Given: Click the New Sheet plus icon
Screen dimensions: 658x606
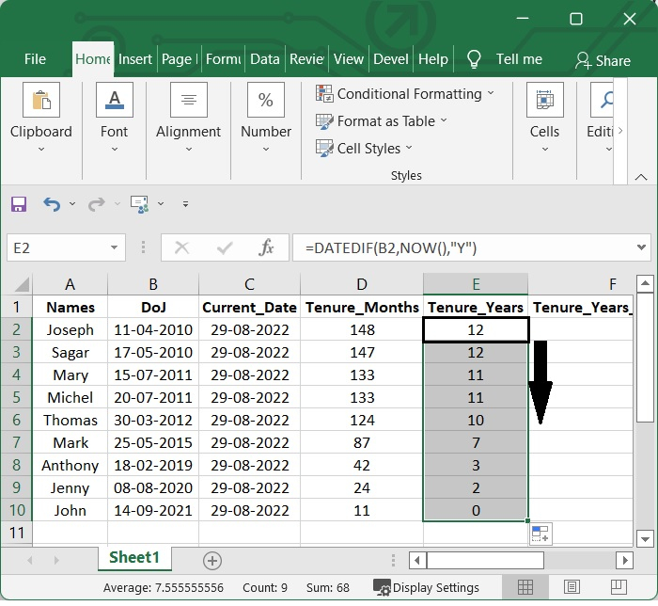Looking at the screenshot, I should (x=212, y=560).
